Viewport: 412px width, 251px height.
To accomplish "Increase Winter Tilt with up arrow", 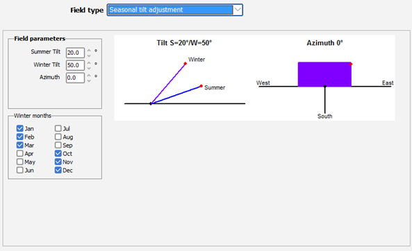I will [89, 62].
